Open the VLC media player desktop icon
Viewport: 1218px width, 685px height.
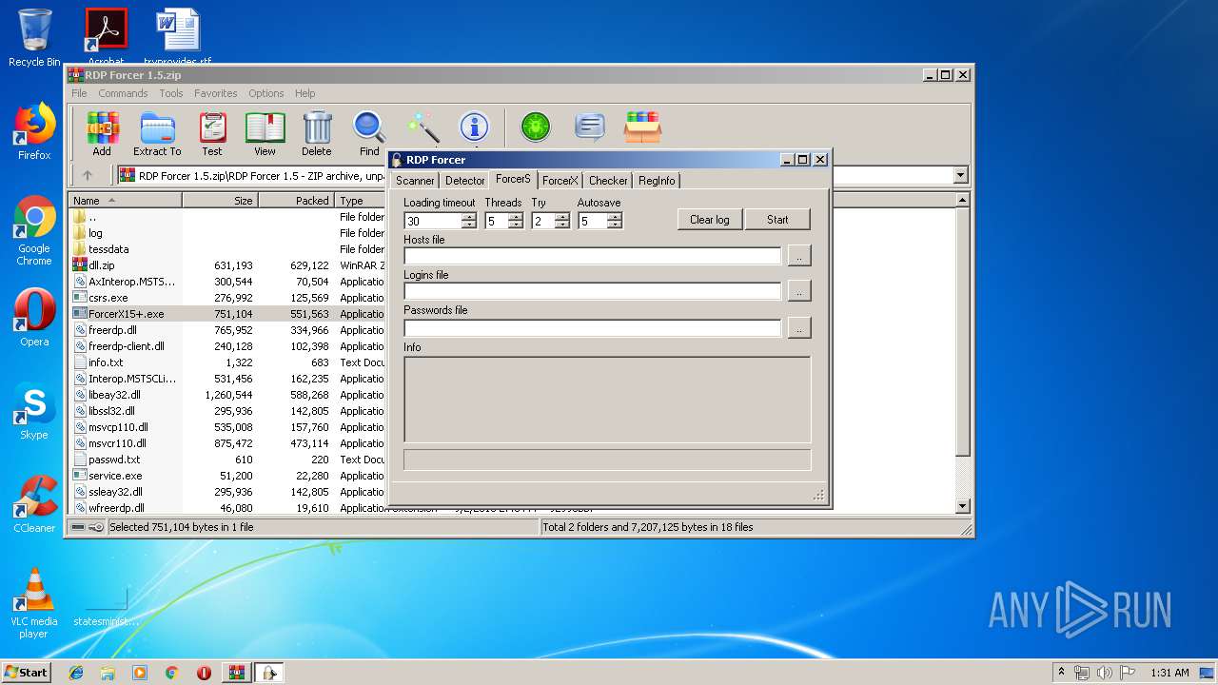pyautogui.click(x=34, y=603)
